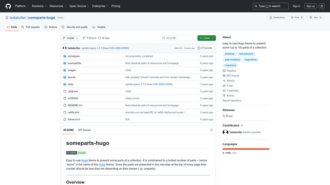Open the Platform menu
The height and width of the screenshot is (185, 330).
point(22,6)
